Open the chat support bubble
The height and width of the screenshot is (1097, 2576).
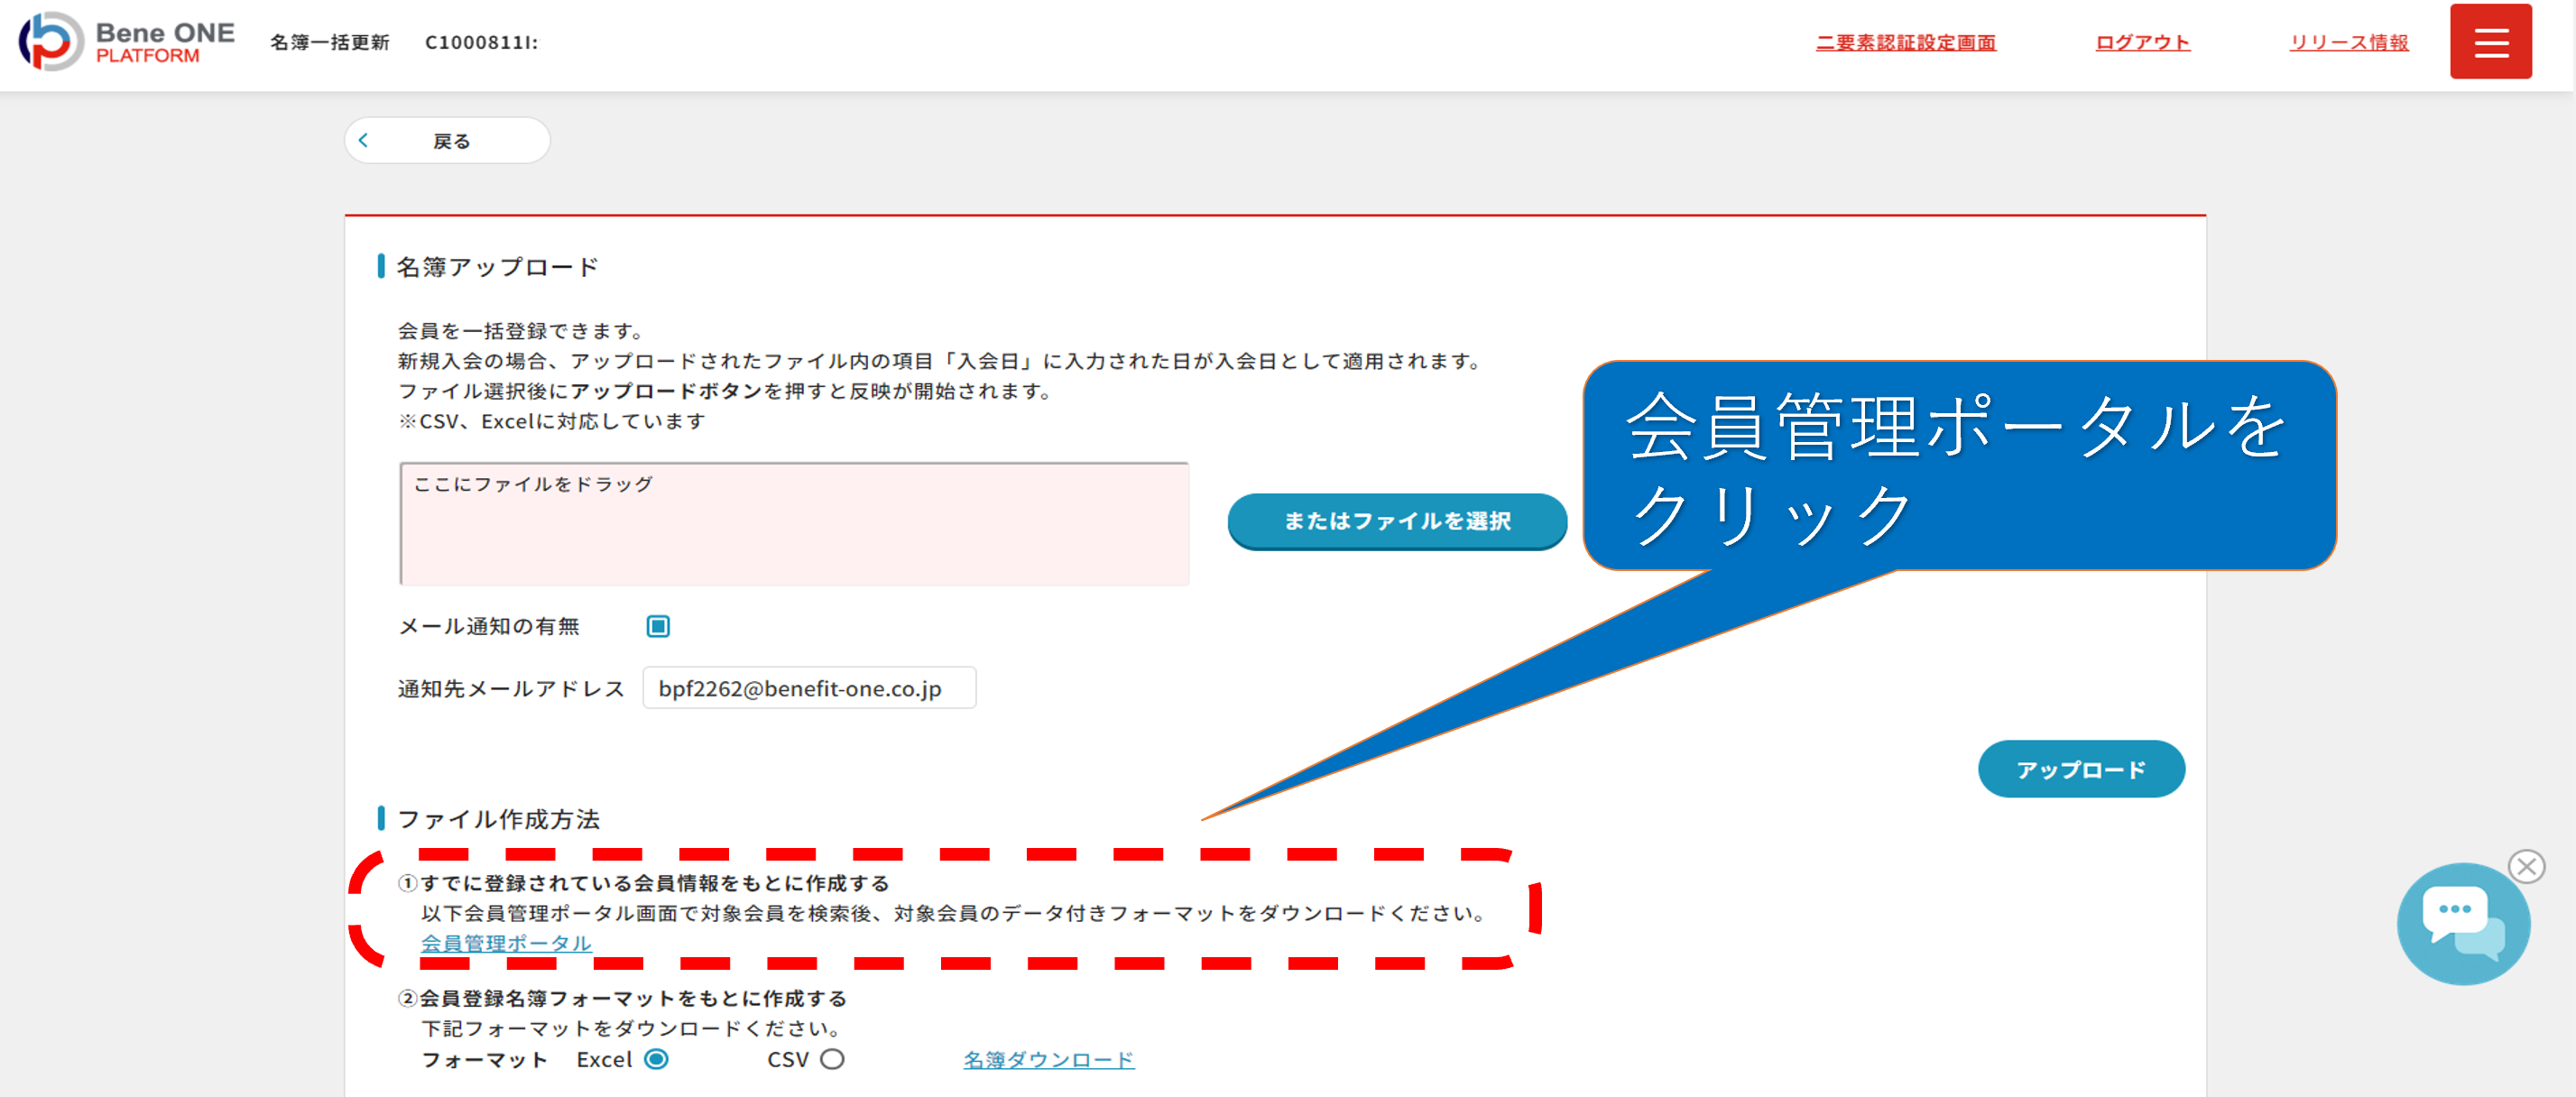[x=2462, y=923]
